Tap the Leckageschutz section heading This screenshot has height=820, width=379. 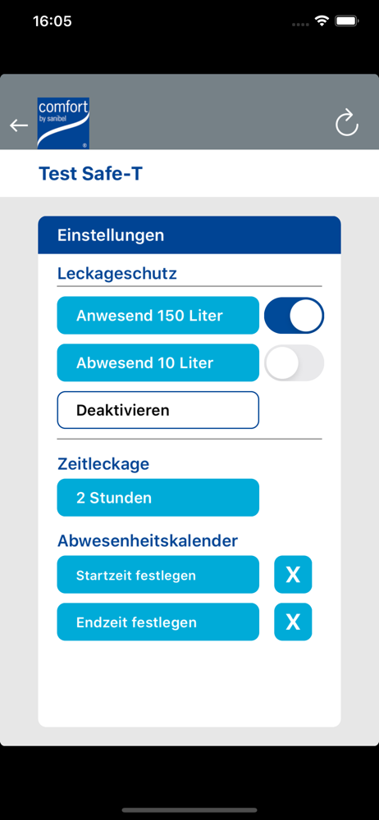(x=117, y=274)
